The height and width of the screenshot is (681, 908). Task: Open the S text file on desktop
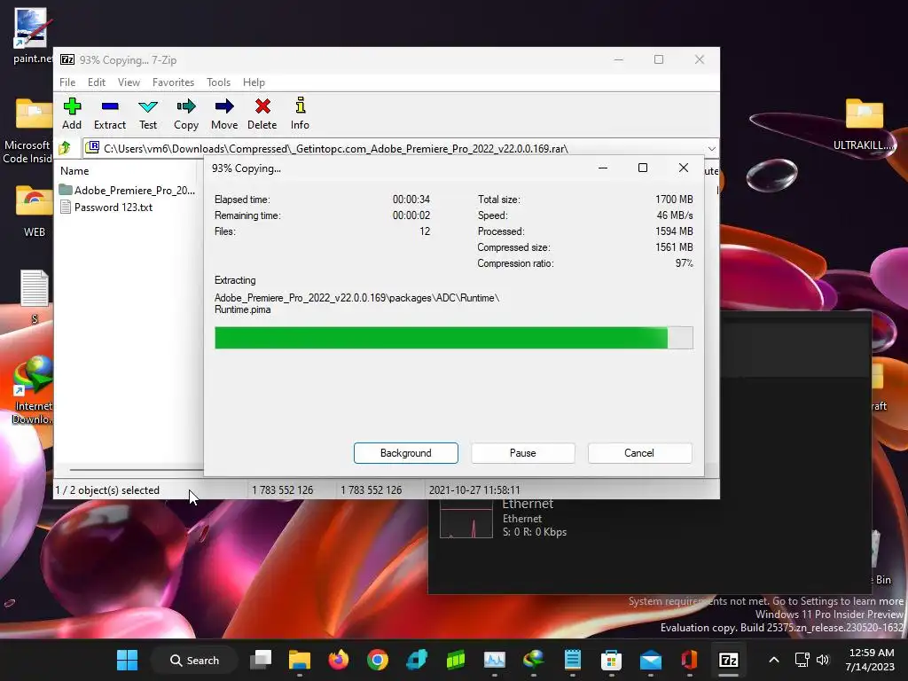point(35,296)
